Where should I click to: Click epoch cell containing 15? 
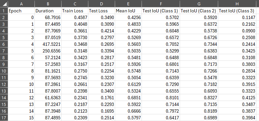click(21, 118)
